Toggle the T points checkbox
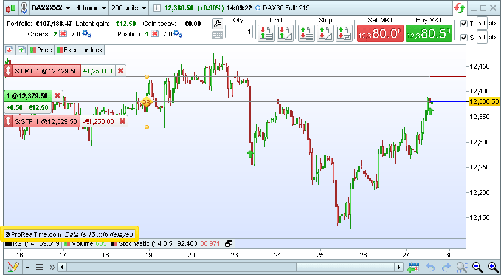This screenshot has width=501, height=275. pos(465,24)
